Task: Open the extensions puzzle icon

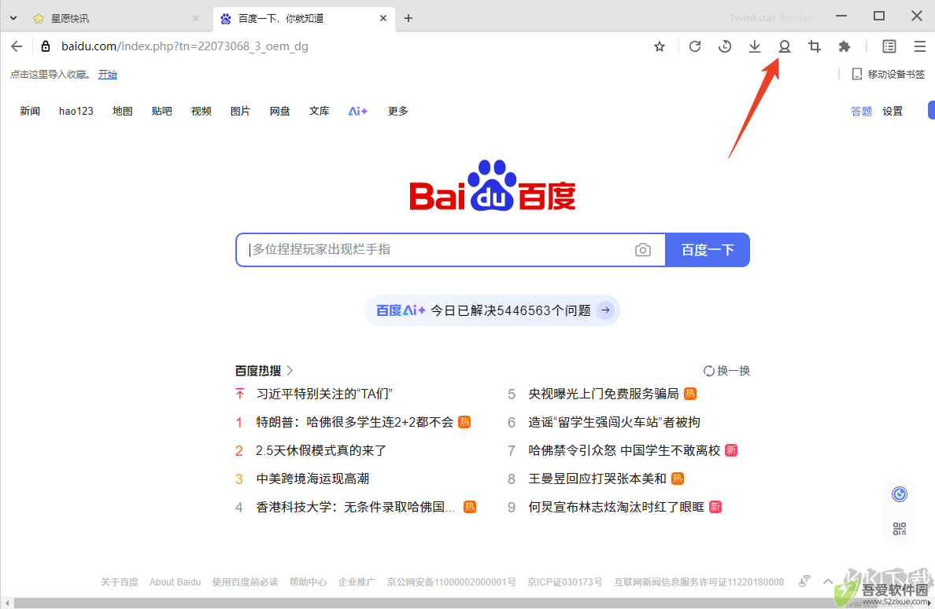Action: pyautogui.click(x=844, y=46)
